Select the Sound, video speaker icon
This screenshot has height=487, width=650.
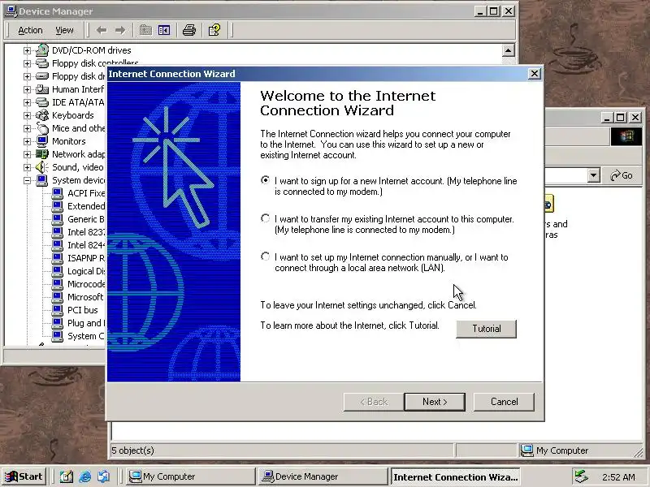pyautogui.click(x=42, y=167)
